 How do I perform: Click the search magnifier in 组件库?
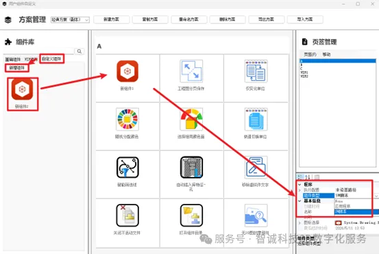(x=80, y=51)
